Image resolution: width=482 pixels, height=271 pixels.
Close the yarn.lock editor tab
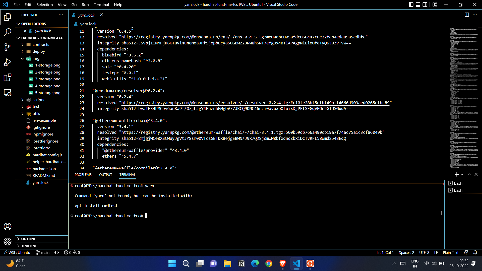pos(101,15)
